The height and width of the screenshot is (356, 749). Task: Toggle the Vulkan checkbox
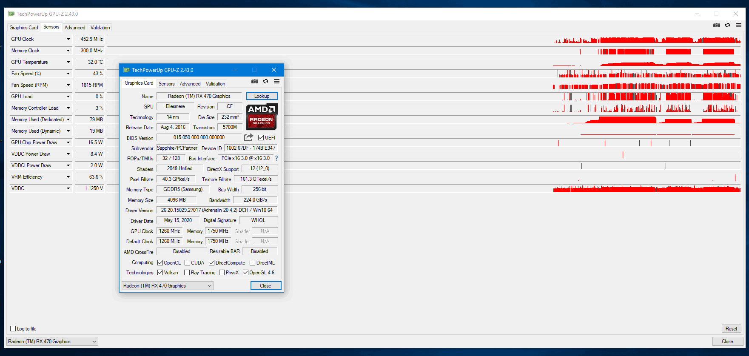click(x=160, y=273)
